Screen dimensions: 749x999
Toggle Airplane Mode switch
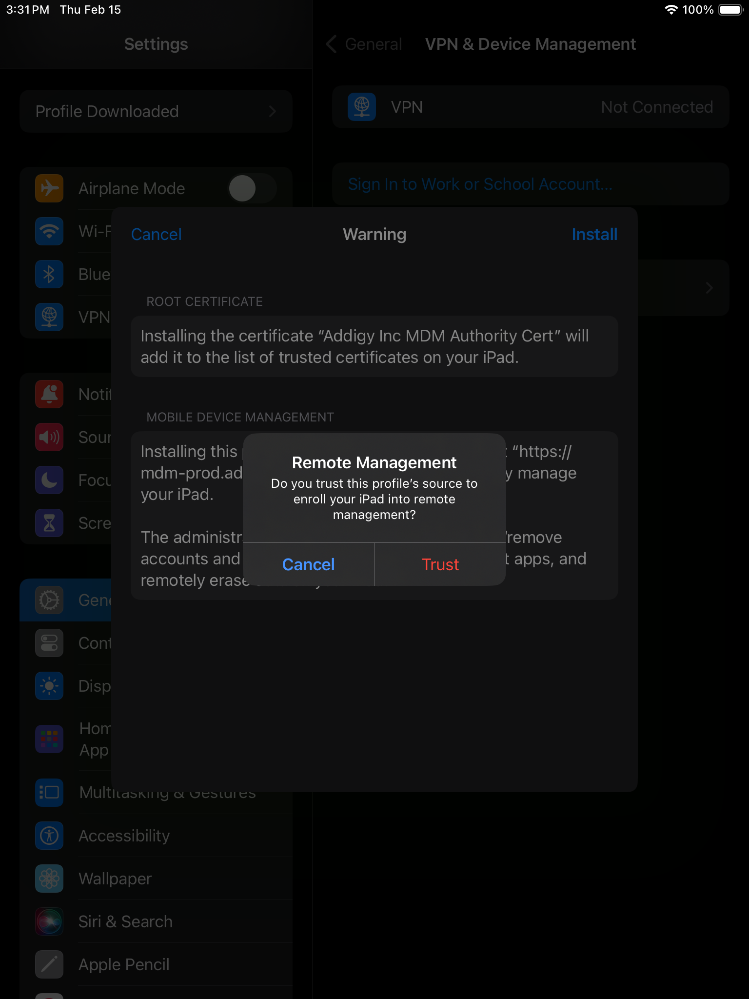pos(252,188)
